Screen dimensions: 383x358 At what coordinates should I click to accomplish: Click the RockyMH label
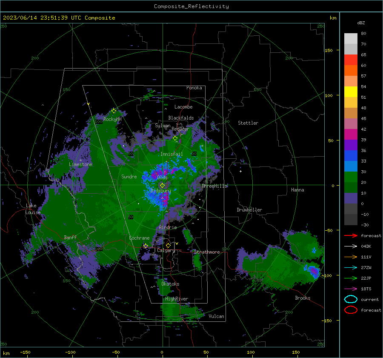(112, 119)
